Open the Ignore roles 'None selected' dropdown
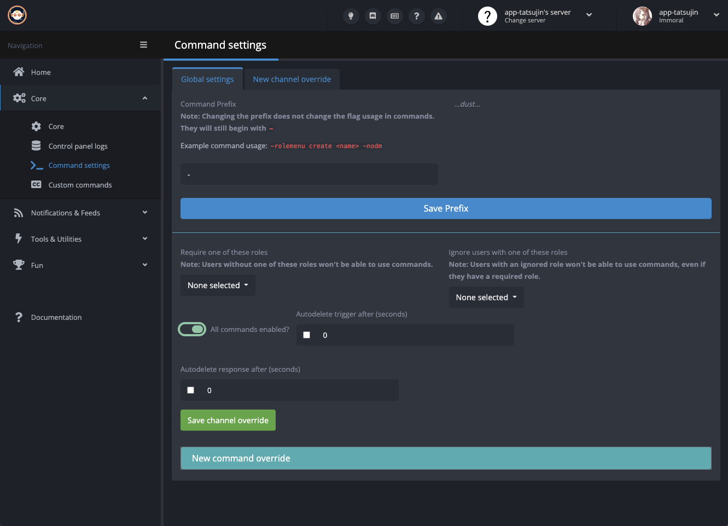The width and height of the screenshot is (728, 526). (486, 297)
